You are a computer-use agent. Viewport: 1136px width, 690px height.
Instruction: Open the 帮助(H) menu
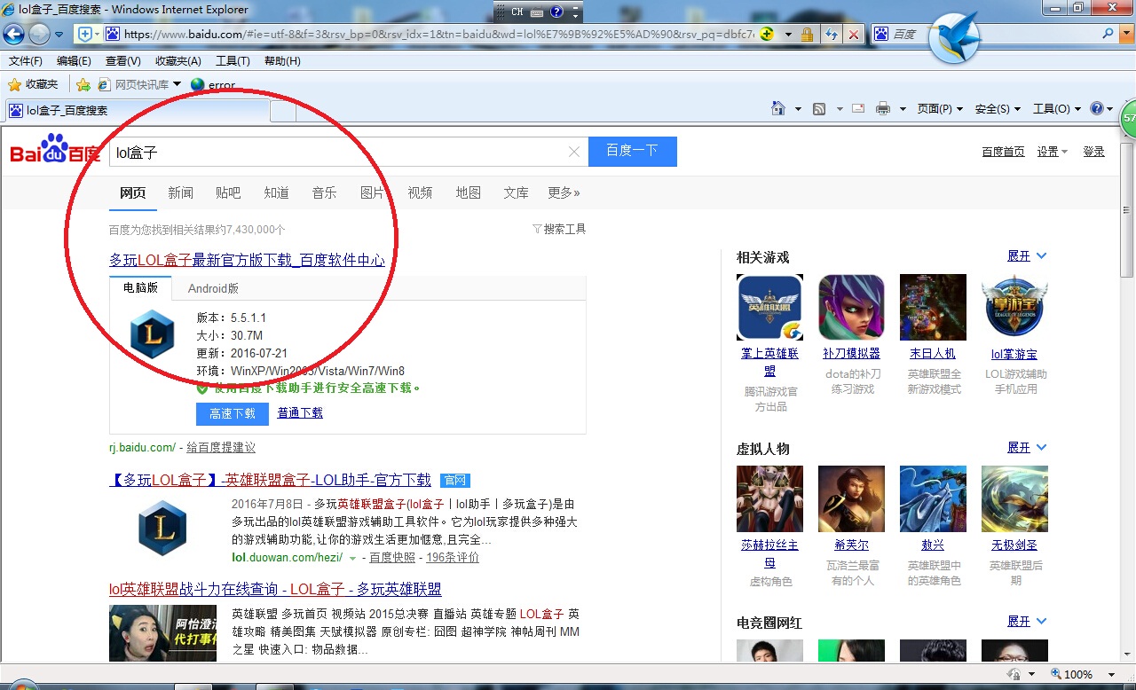[x=282, y=61]
